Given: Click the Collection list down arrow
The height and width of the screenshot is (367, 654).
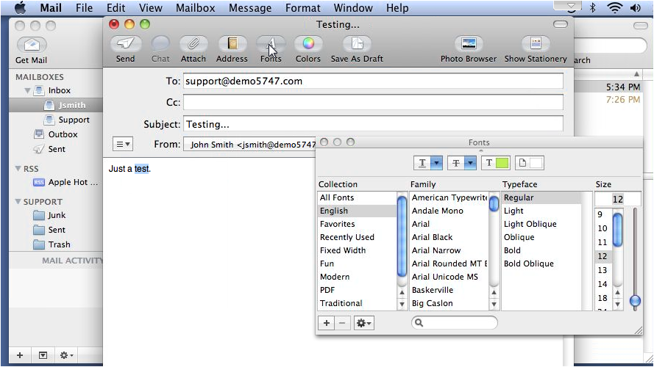Looking at the screenshot, I should pyautogui.click(x=402, y=304).
